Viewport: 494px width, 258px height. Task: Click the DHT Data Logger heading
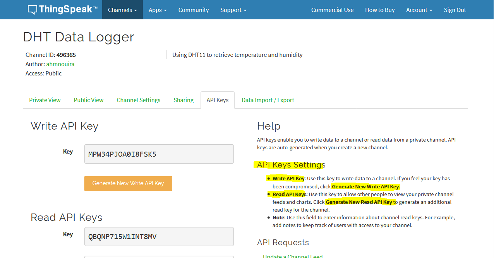point(79,37)
